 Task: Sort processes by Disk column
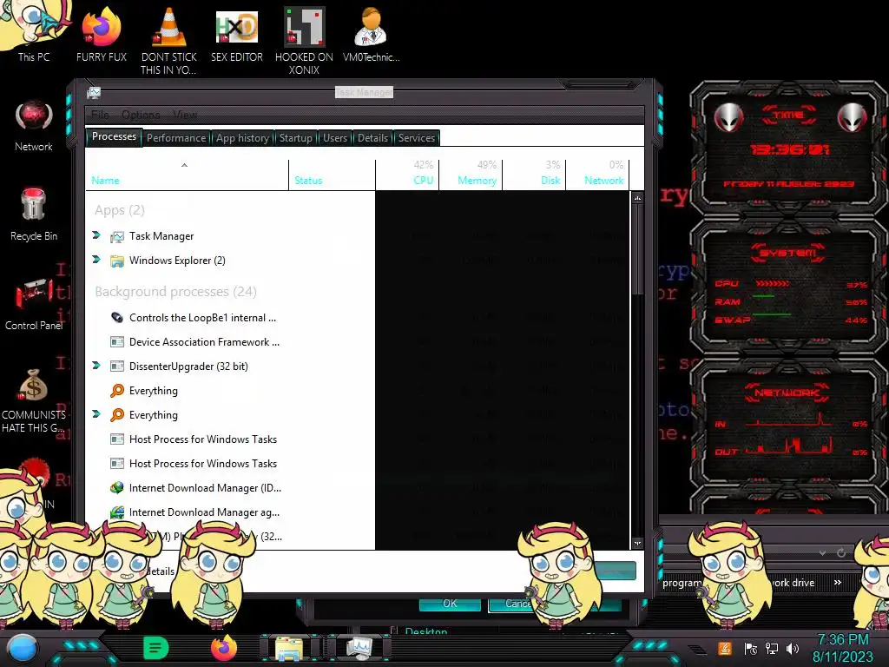534,175
